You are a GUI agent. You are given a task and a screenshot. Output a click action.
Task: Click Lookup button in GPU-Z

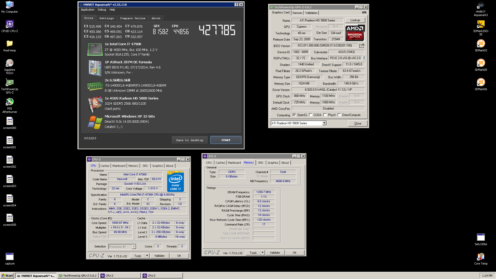[x=355, y=20]
